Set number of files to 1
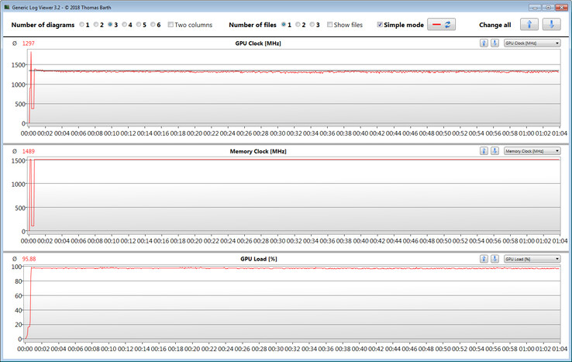The image size is (572, 362). click(284, 25)
